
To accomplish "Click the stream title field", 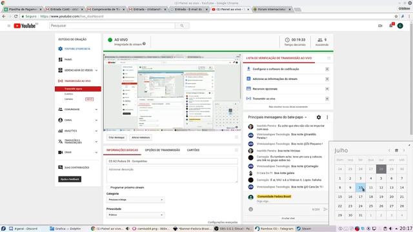I will click(x=172, y=161).
